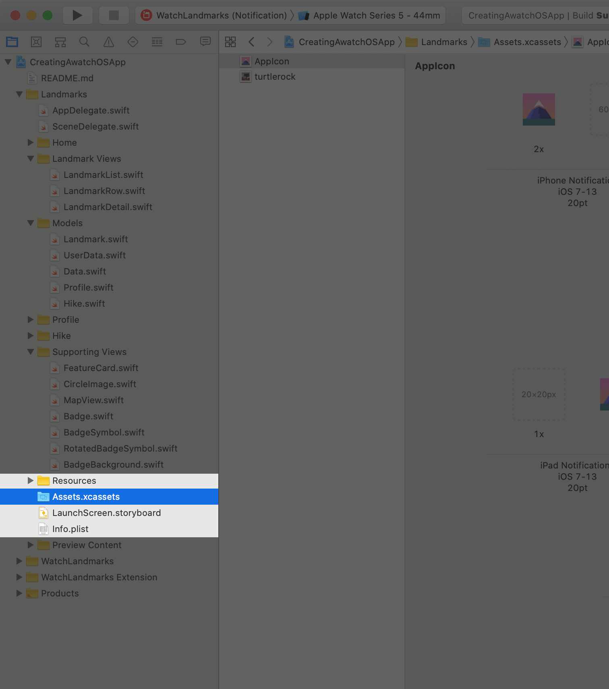Expand the Preview Content folder
This screenshot has height=689, width=609.
coord(31,545)
